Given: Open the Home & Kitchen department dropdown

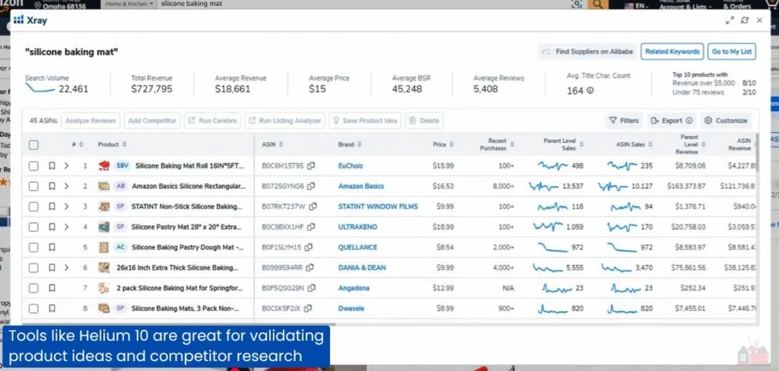Looking at the screenshot, I should coord(129,4).
